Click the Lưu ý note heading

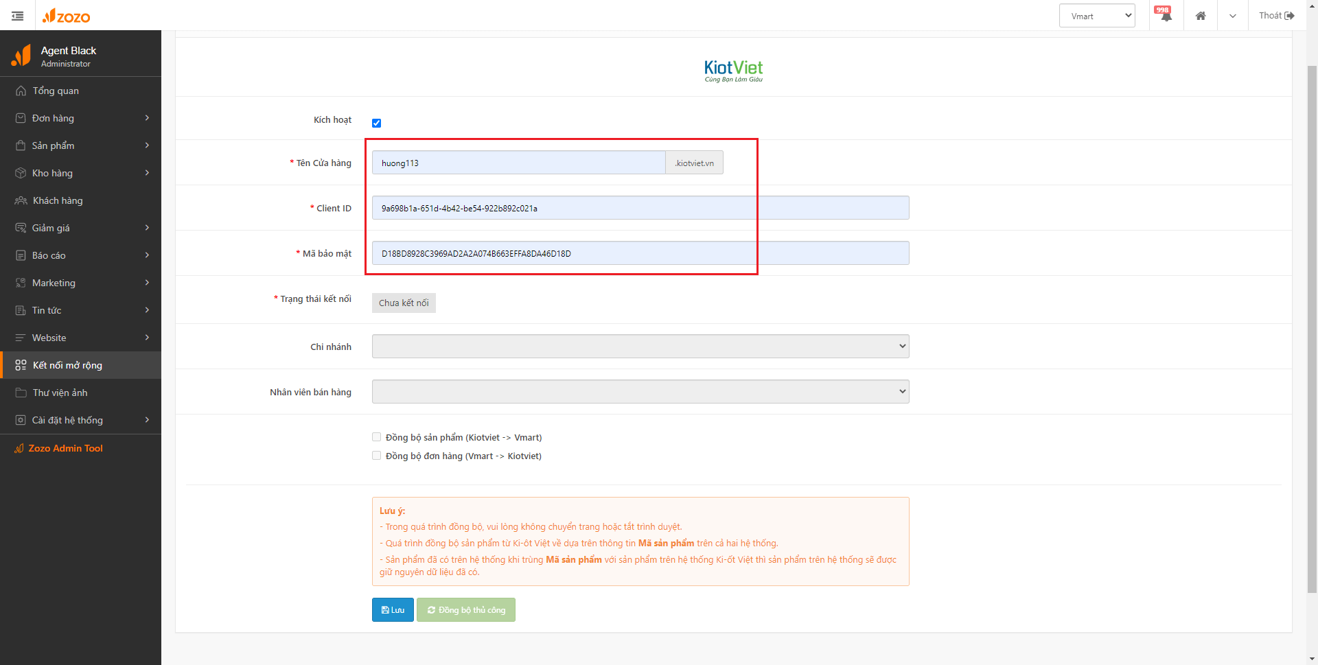point(392,511)
